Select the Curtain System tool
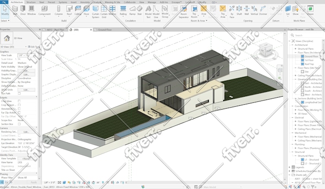325x189 pixels. 96,12
